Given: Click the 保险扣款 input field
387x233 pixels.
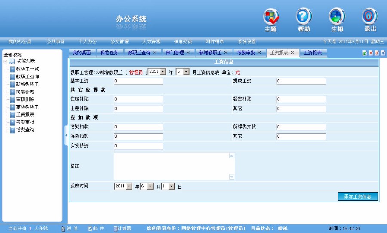Looking at the screenshot, I should 138,137.
